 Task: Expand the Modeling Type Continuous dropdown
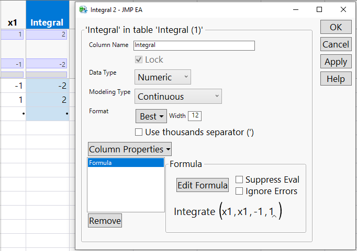point(178,97)
